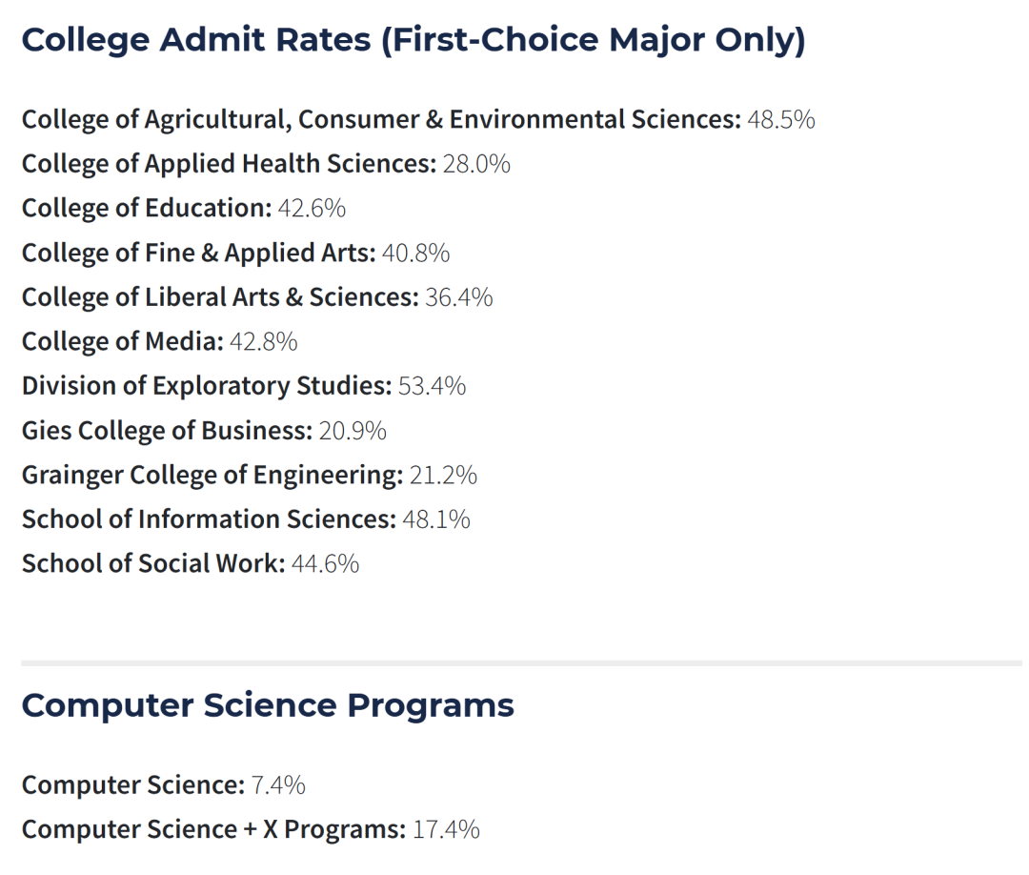The height and width of the screenshot is (875, 1029).
Task: Click the College Admit Rates heading
Action: click(413, 40)
